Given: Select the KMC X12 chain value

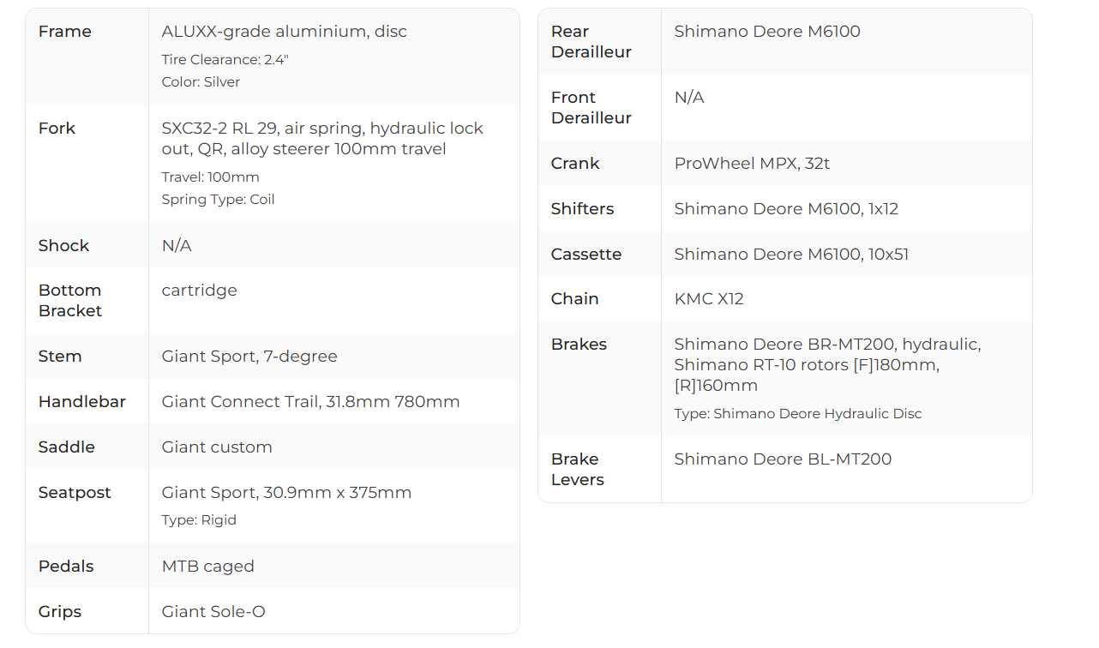Looking at the screenshot, I should 709,299.
